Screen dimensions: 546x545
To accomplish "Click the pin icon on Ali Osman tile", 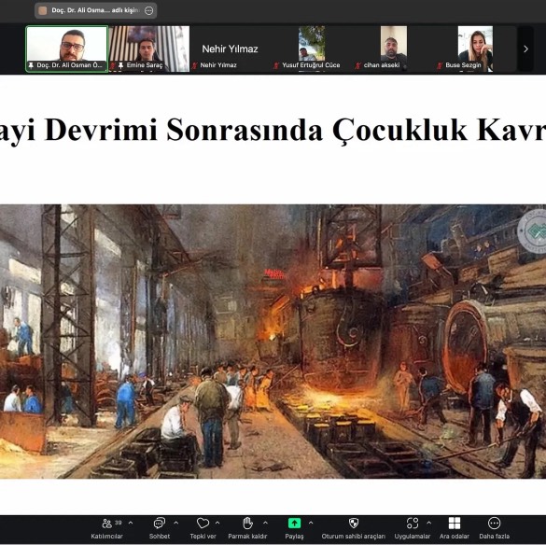I will [31, 65].
